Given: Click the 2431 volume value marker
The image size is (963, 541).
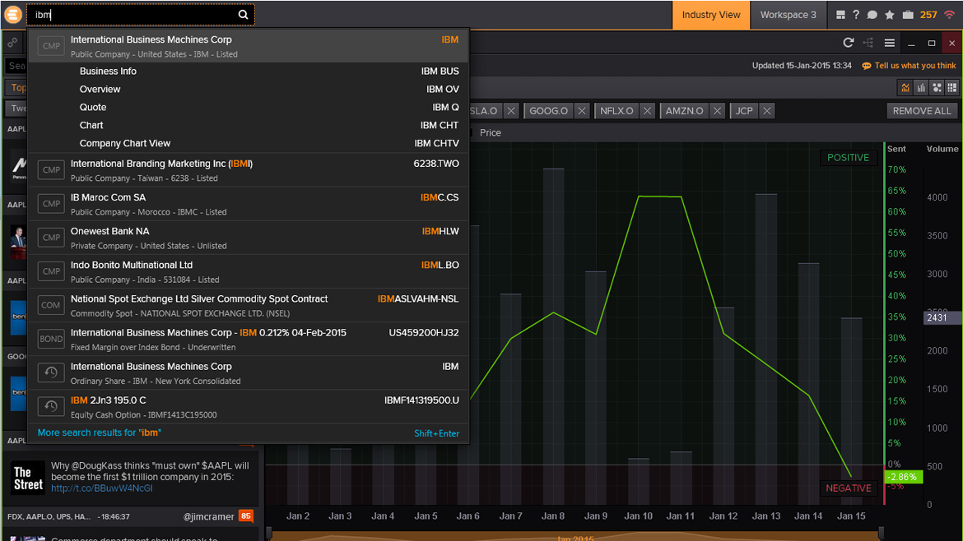Looking at the screenshot, I should coord(942,317).
